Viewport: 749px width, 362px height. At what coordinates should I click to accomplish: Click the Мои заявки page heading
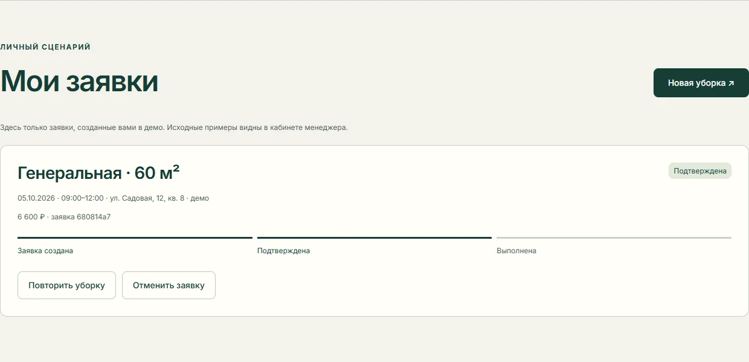[79, 82]
